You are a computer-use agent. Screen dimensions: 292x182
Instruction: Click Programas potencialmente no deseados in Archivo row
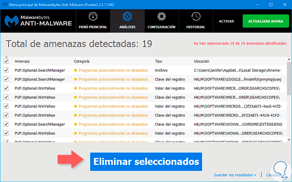pyautogui.click(x=113, y=71)
